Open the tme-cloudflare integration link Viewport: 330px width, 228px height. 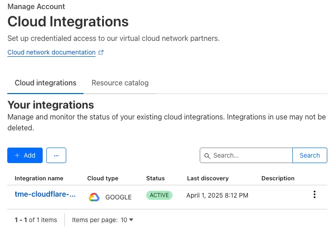click(x=45, y=194)
